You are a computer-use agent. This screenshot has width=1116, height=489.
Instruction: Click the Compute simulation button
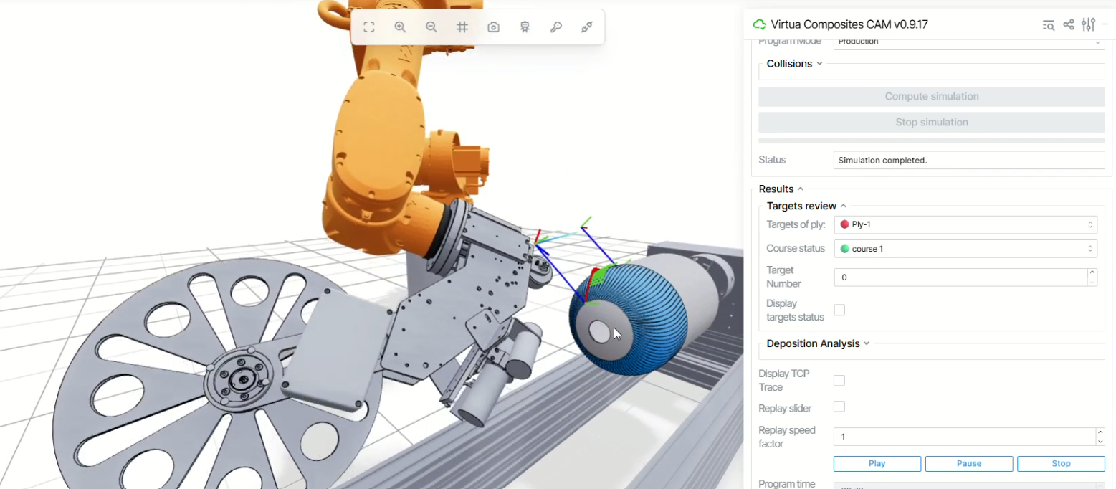(x=932, y=97)
